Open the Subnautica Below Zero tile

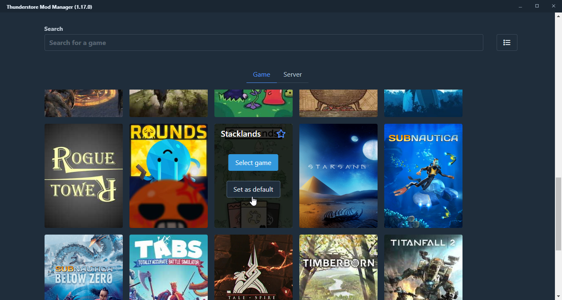(83, 267)
